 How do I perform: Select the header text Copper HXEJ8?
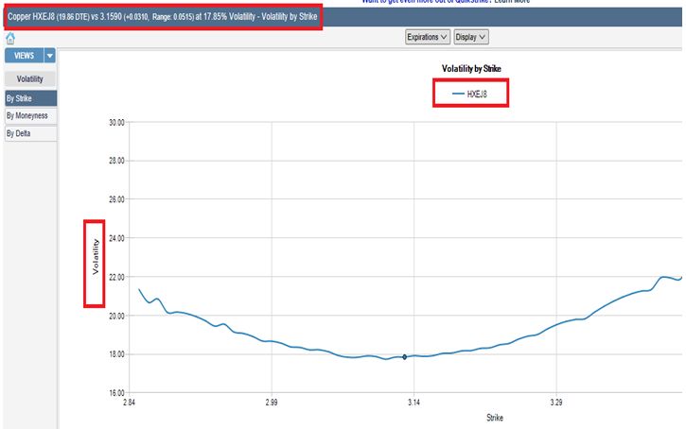coord(31,17)
